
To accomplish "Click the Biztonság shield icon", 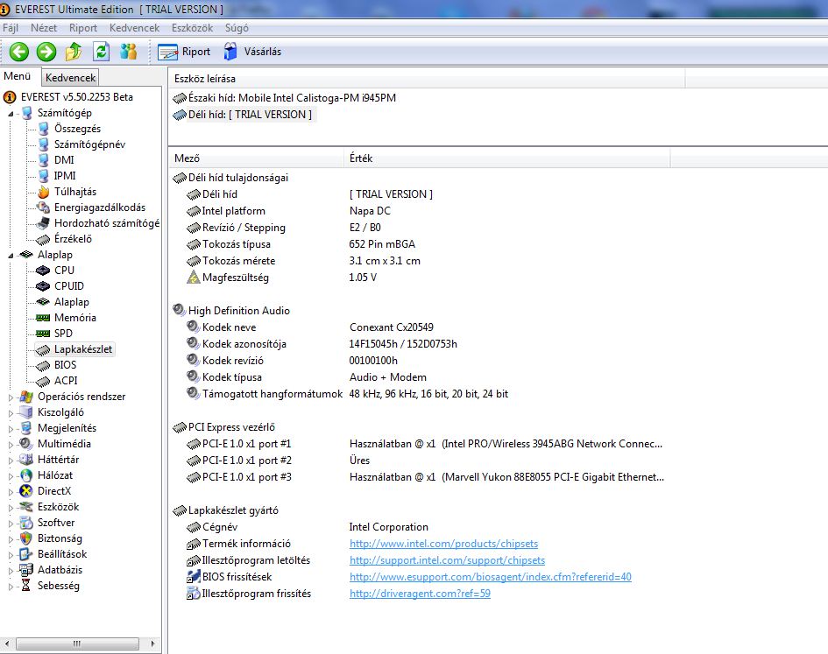I will click(26, 538).
